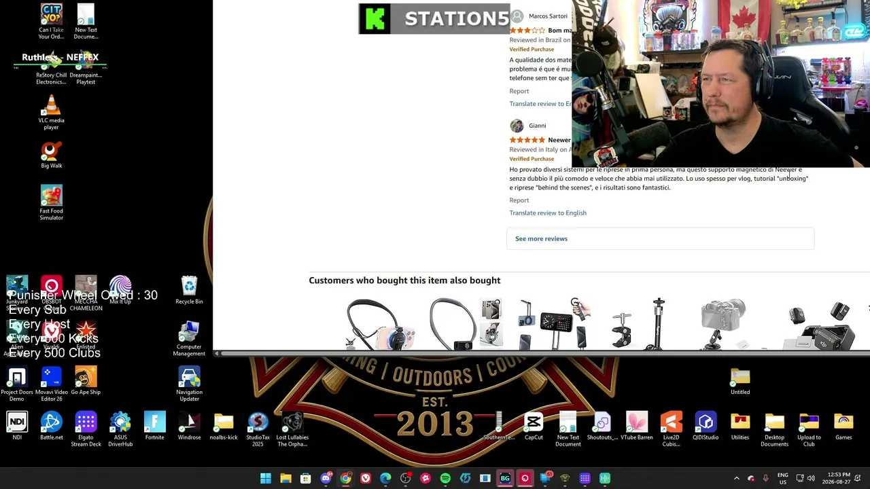Launch the Live2D Cubism shortcut
The image size is (870, 489).
pos(671,429)
